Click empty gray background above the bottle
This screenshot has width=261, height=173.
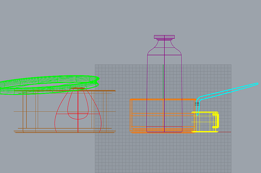[164, 16]
